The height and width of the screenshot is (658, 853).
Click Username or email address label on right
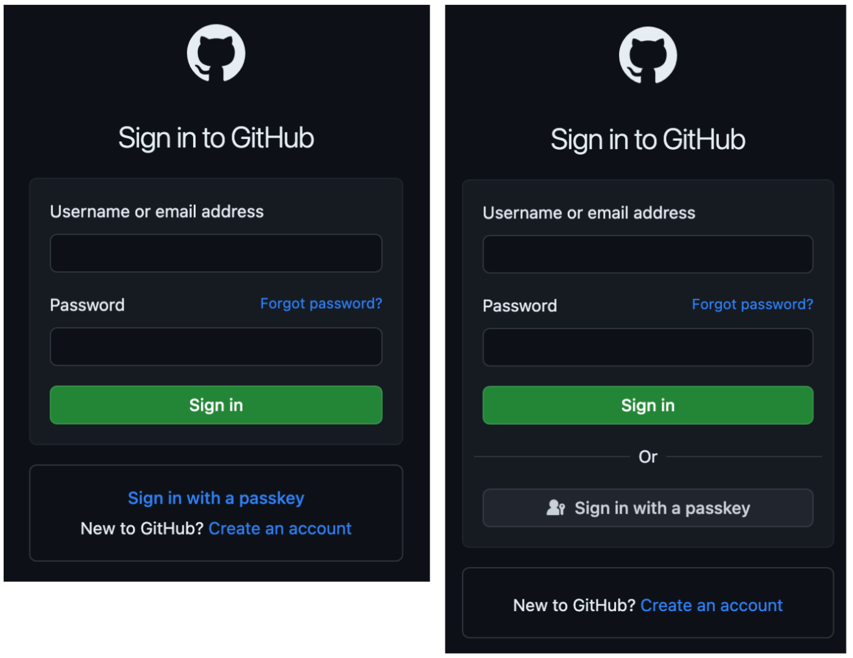(589, 213)
